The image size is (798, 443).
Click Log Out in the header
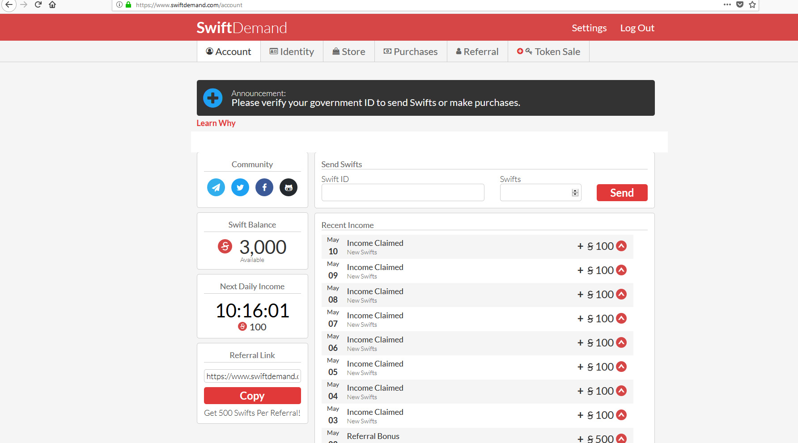[x=637, y=28]
